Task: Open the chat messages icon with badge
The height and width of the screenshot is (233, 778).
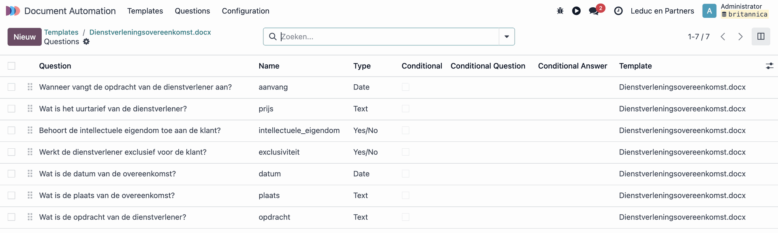Action: 595,11
